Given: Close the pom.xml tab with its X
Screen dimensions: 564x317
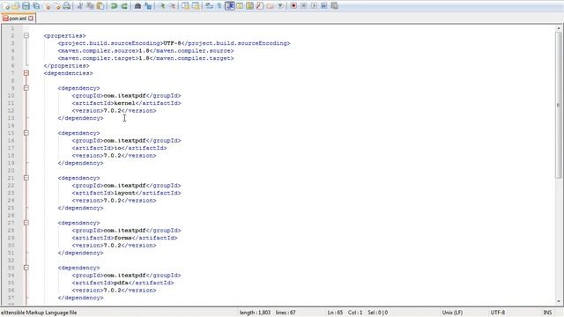Looking at the screenshot, I should point(31,18).
